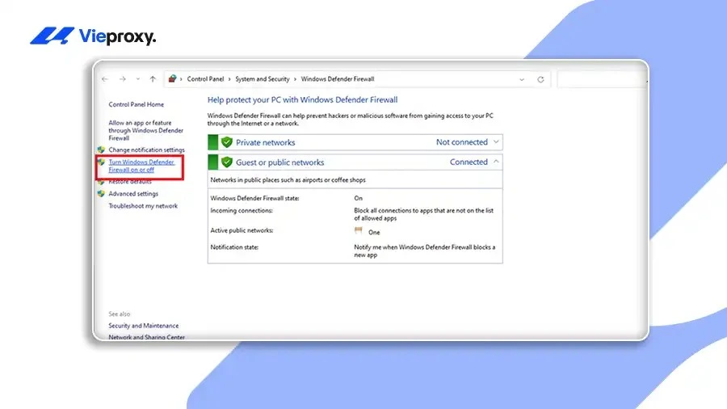Go forward using the forward arrow
The height and width of the screenshot is (409, 727).
[x=123, y=79]
